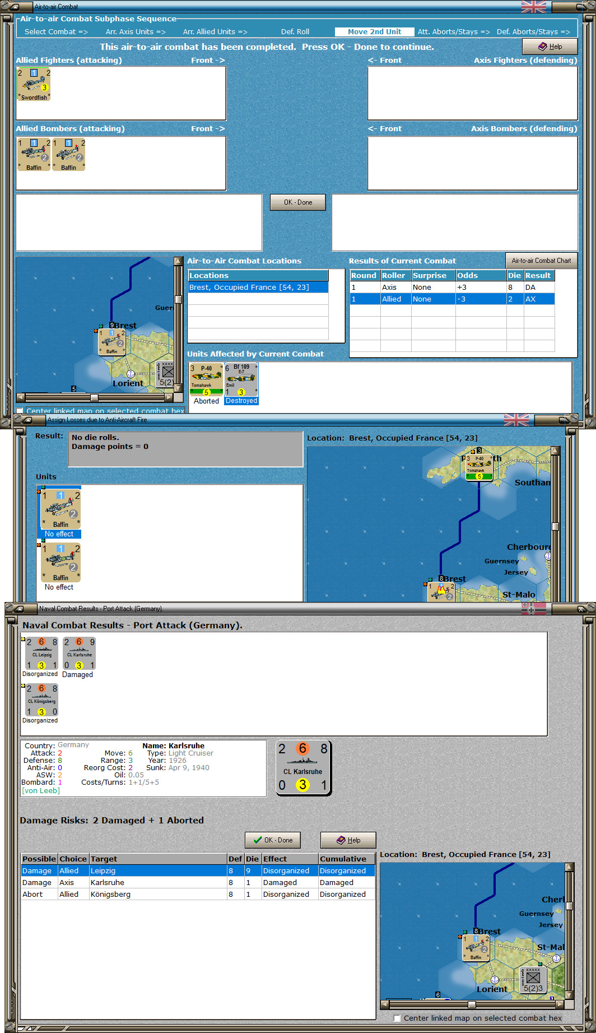This screenshot has height=1033, width=596.
Task: Click scroll-up arrow of Air-to-air map
Action: pos(178,261)
